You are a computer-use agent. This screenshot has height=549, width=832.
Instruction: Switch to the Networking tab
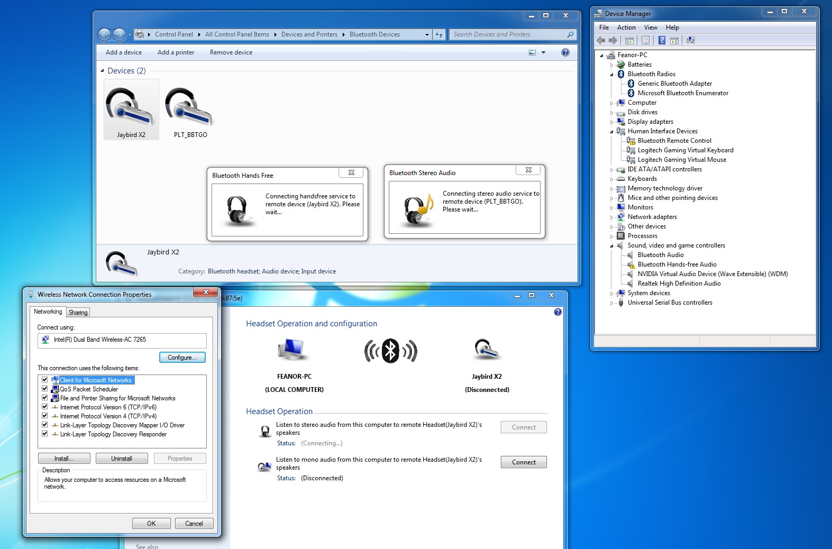[48, 312]
